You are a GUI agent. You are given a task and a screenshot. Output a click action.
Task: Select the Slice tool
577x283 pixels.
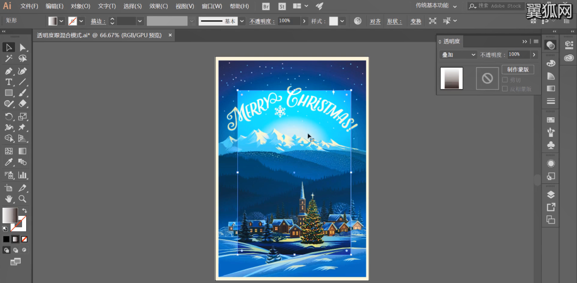point(22,188)
